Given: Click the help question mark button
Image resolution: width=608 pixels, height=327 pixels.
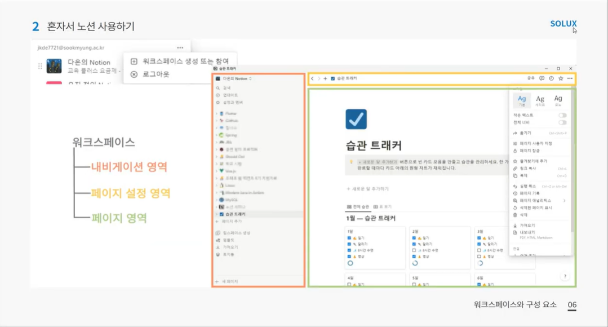Looking at the screenshot, I should coord(565,276).
